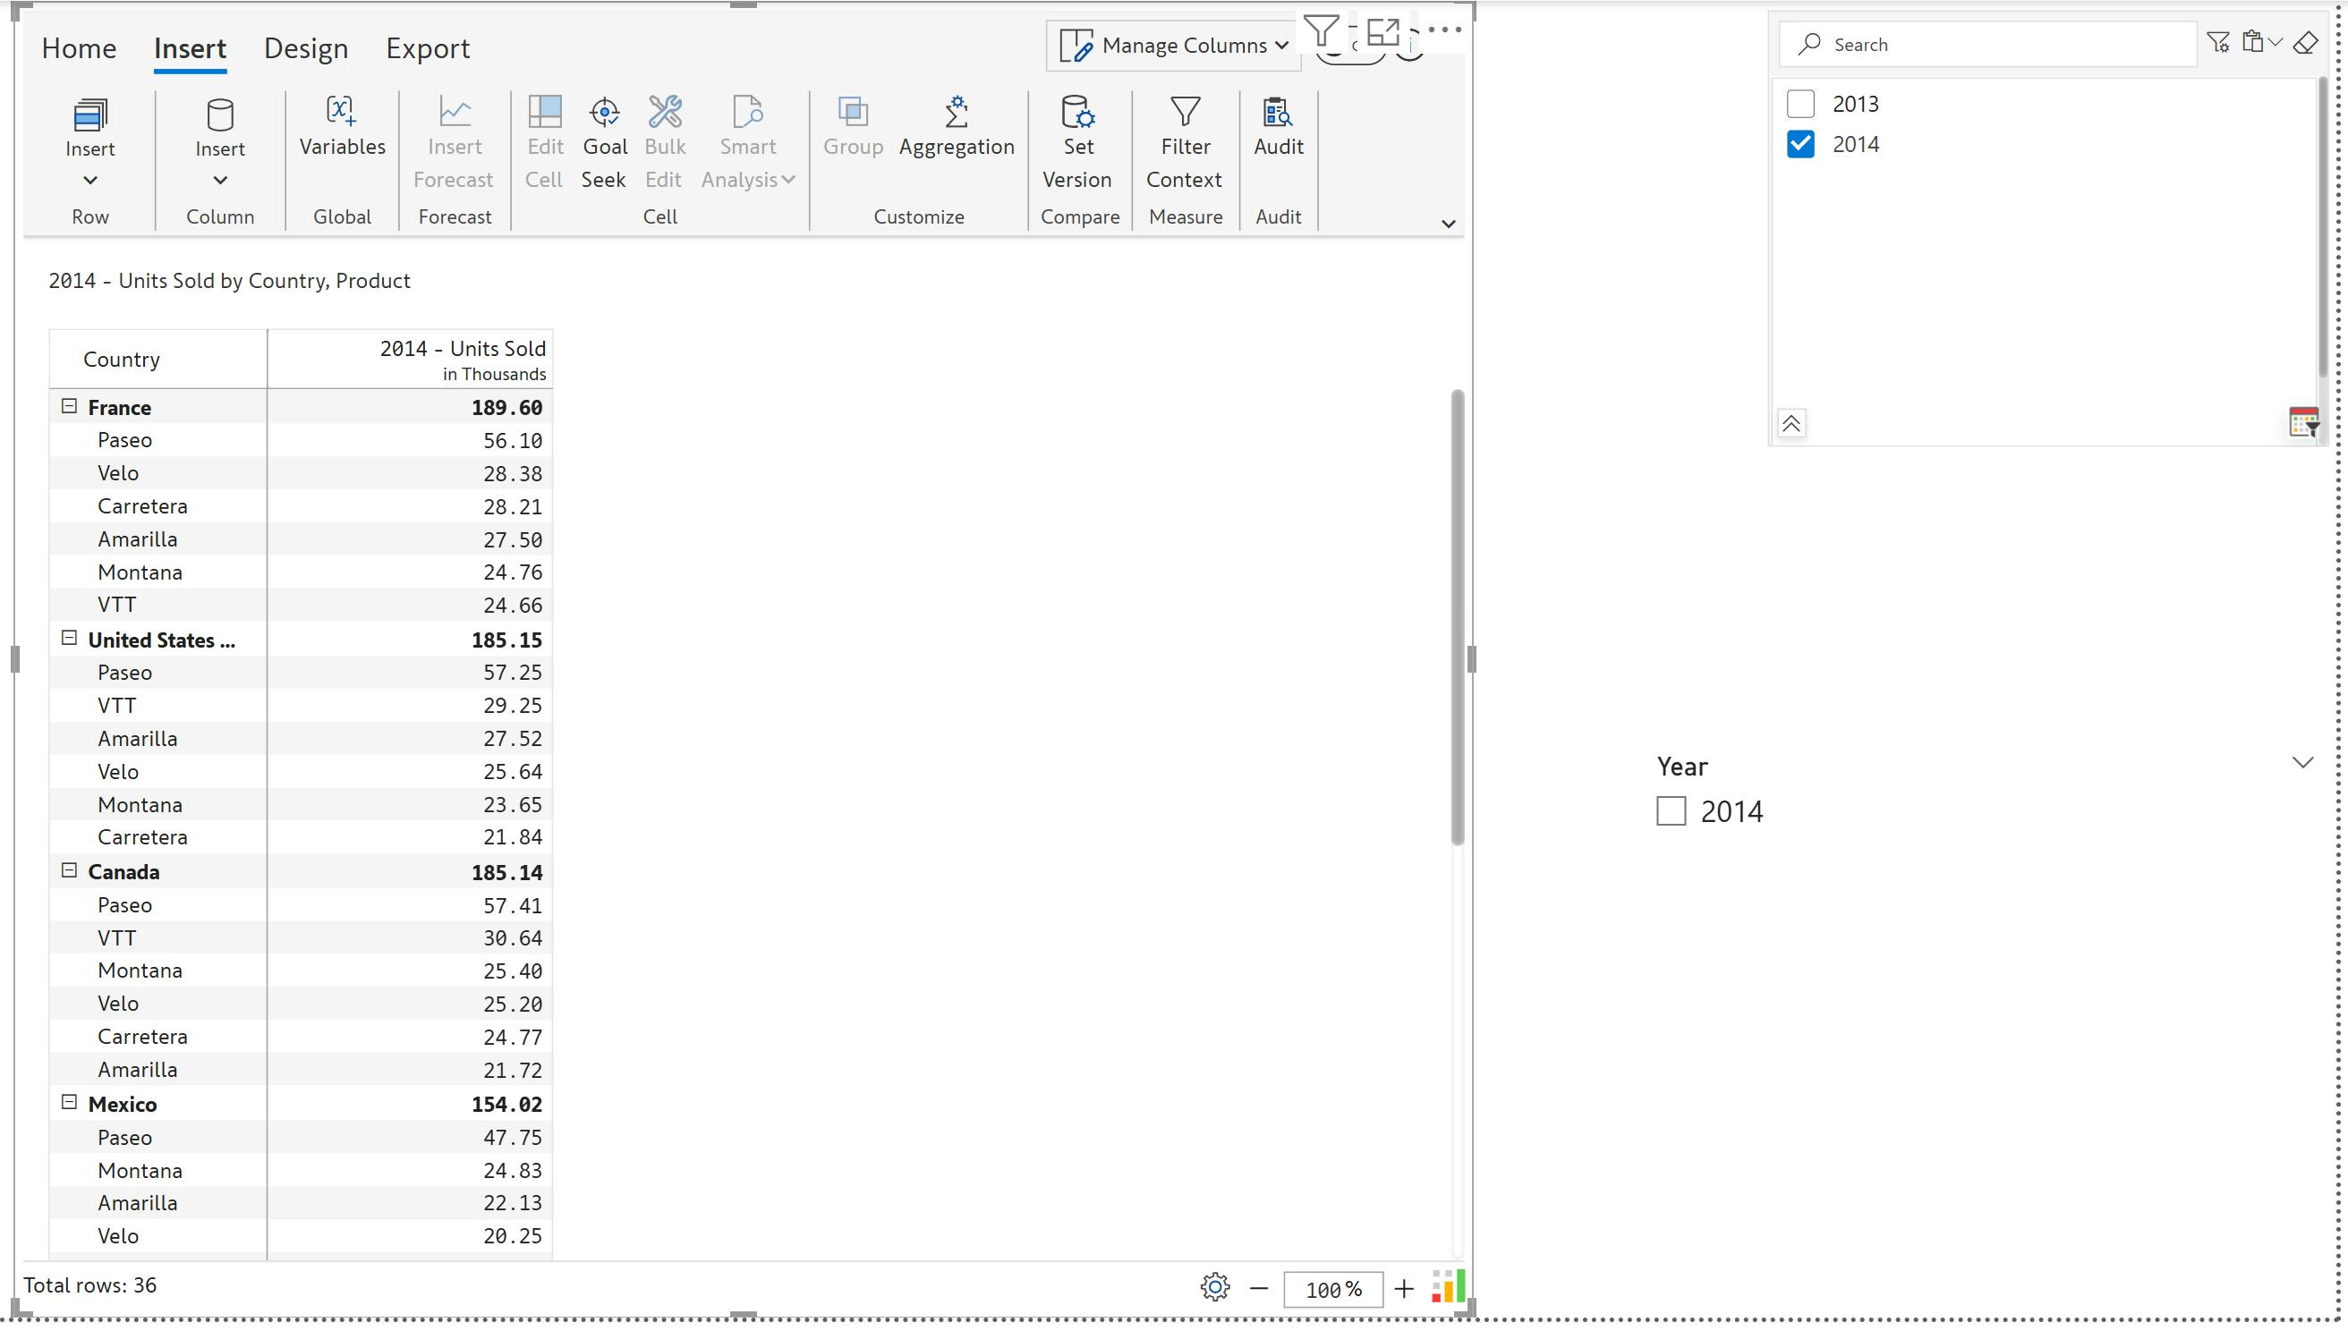2348x1331 pixels.
Task: Check the 2013 checkbox
Action: coord(1800,103)
